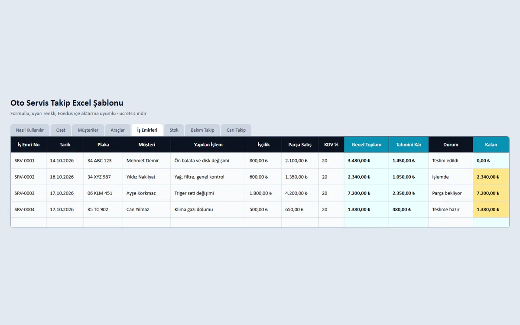Select the Cari Takip tab
Screen dimensions: 520x325
(236, 130)
